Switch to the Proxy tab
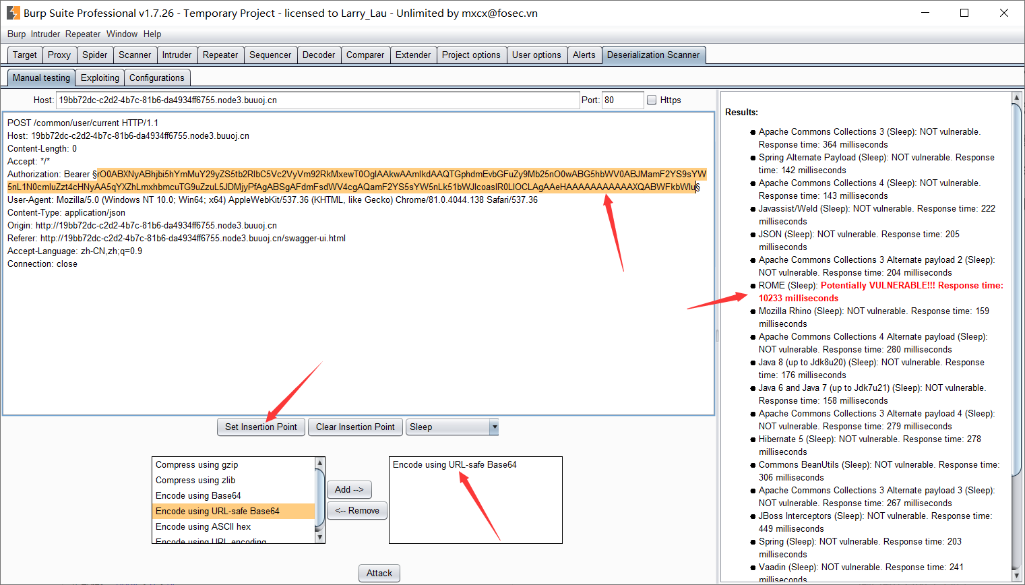Viewport: 1025px width, 585px height. [x=59, y=55]
